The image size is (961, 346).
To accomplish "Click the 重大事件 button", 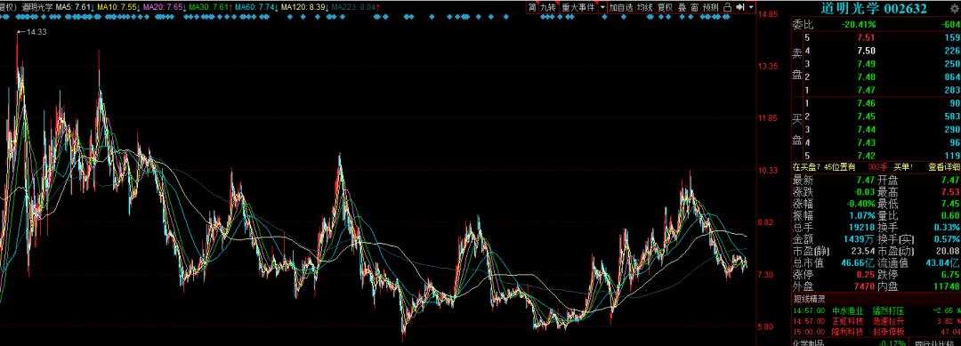I will coord(579,7).
